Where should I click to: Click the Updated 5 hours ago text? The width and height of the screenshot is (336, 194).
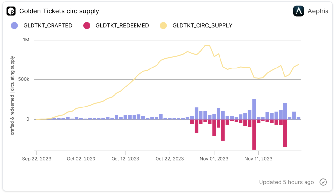(286, 182)
